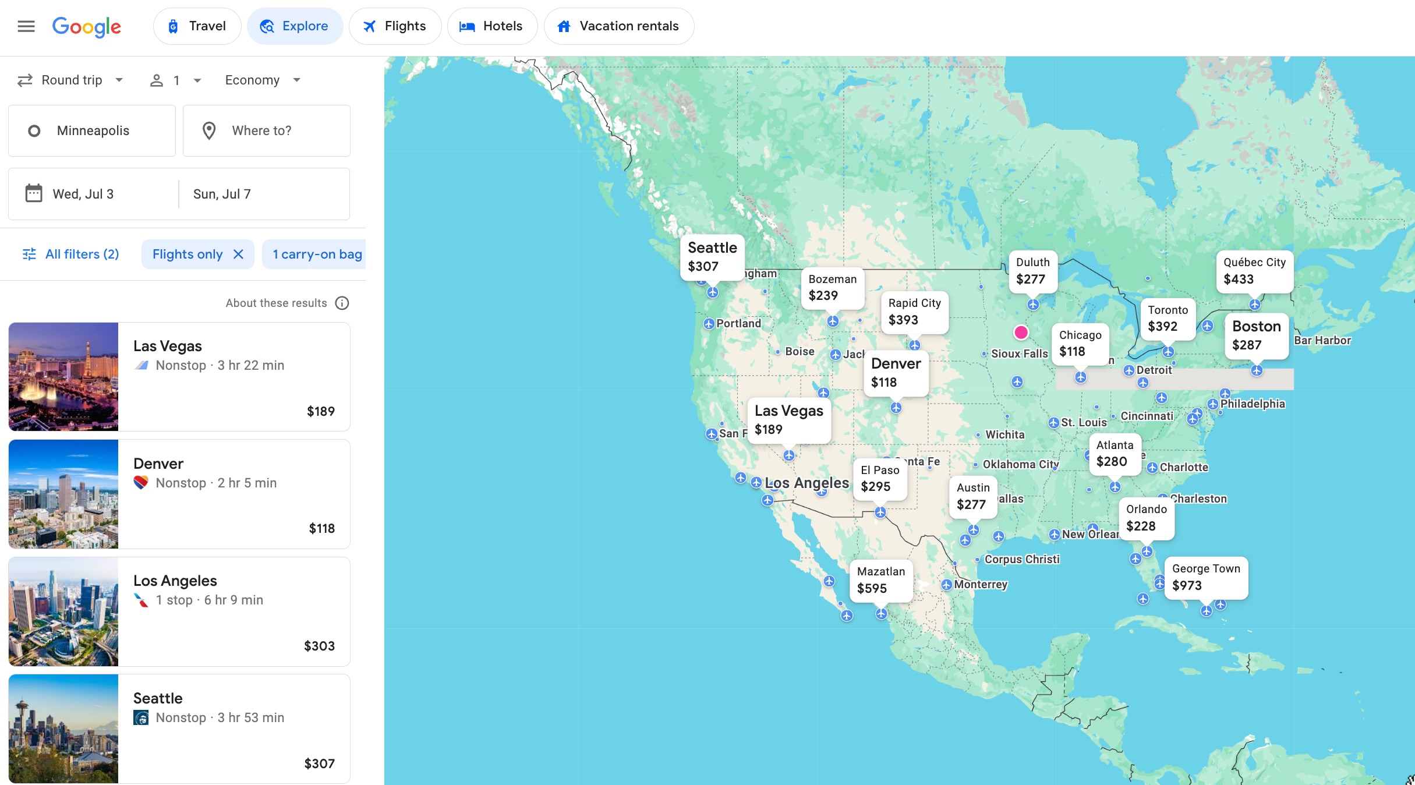Image resolution: width=1415 pixels, height=785 pixels.
Task: Click the Wichita map label
Action: pyautogui.click(x=1005, y=434)
